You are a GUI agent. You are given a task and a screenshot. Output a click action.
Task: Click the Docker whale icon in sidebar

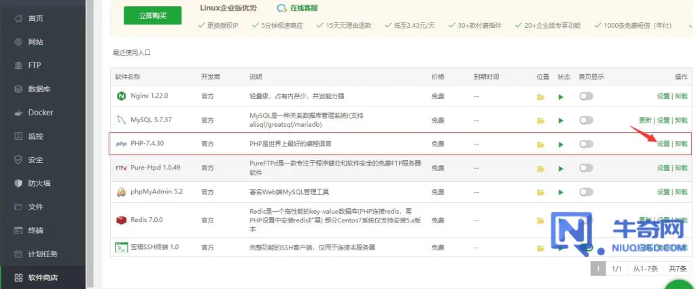pyautogui.click(x=18, y=113)
